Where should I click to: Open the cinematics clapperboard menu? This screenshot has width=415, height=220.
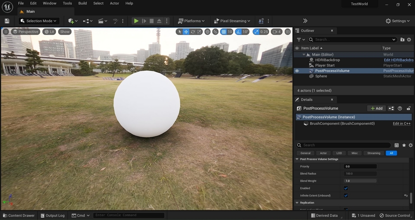pyautogui.click(x=102, y=21)
